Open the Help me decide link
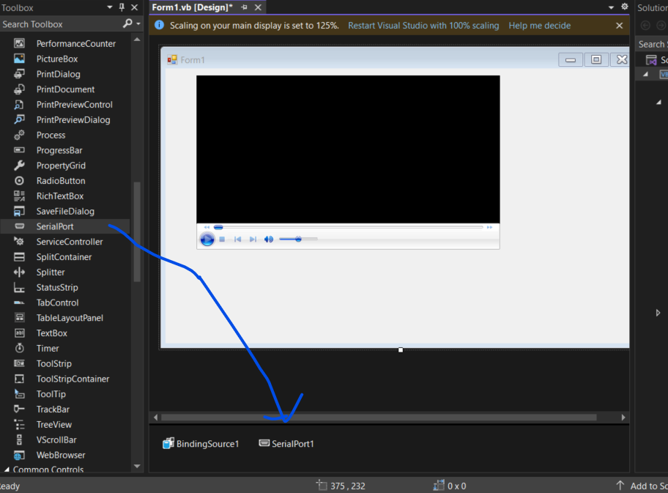This screenshot has height=493, width=668. [539, 26]
